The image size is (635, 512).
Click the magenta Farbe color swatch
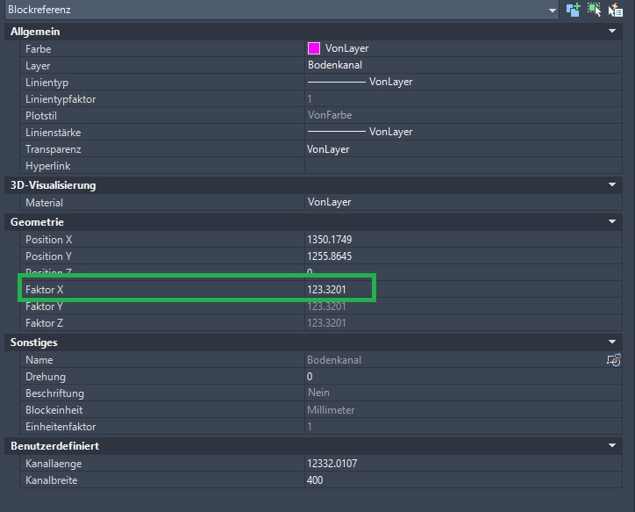(314, 48)
